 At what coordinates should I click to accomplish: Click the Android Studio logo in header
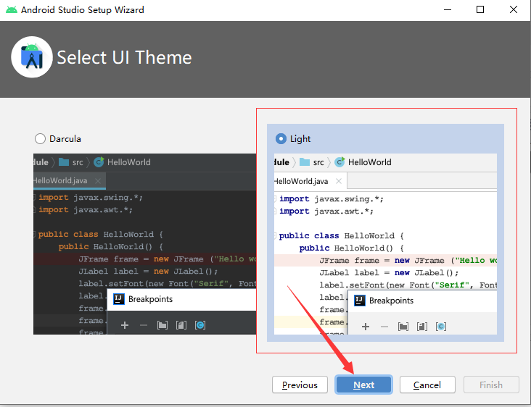(x=32, y=57)
